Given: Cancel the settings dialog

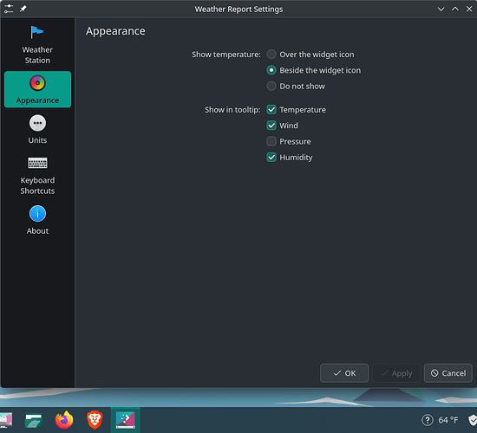Looking at the screenshot, I should click(x=448, y=373).
